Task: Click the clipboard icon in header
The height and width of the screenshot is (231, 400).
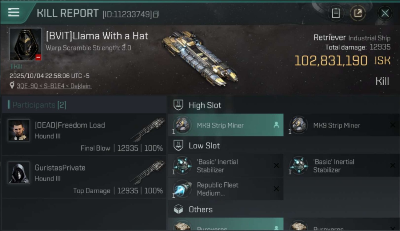Action: [x=336, y=13]
